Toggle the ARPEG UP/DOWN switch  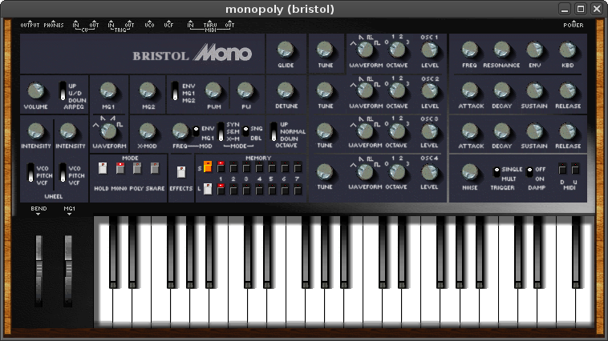click(63, 91)
